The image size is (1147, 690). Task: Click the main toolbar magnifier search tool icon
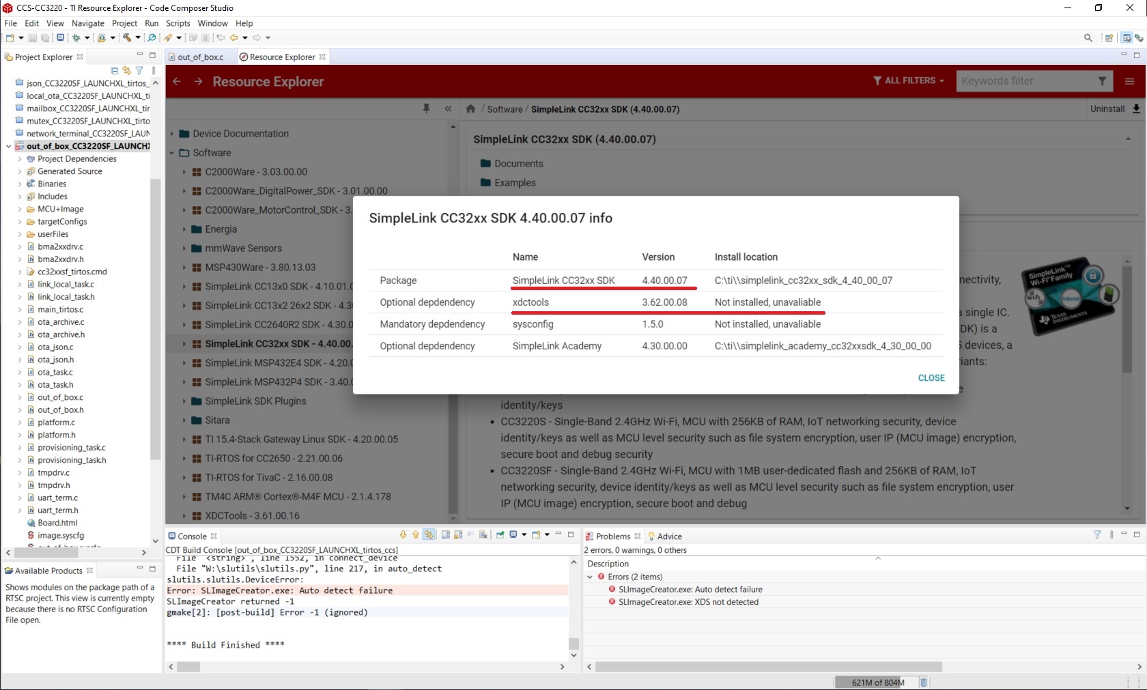point(152,38)
